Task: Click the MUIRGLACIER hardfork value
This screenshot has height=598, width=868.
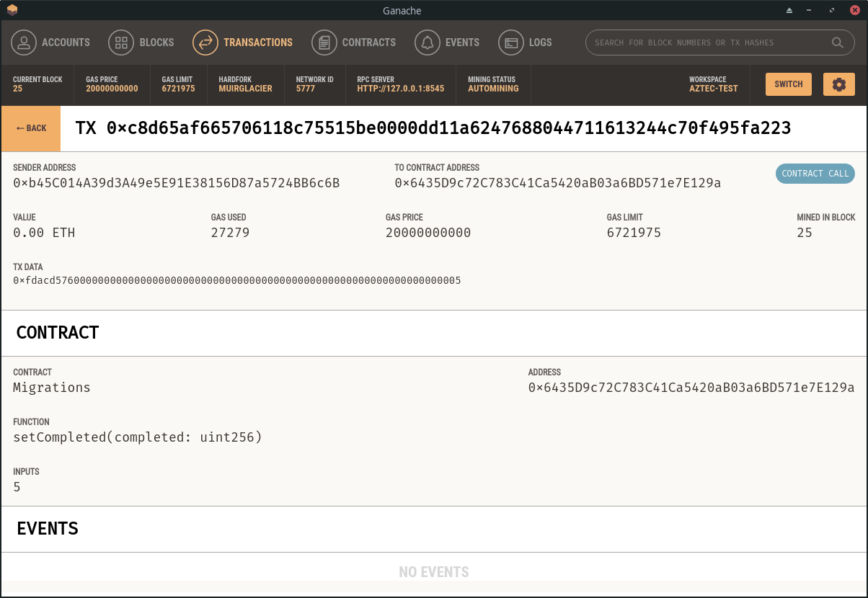Action: pos(246,89)
